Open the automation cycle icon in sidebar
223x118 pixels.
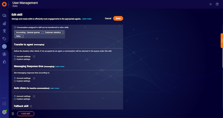4,54
